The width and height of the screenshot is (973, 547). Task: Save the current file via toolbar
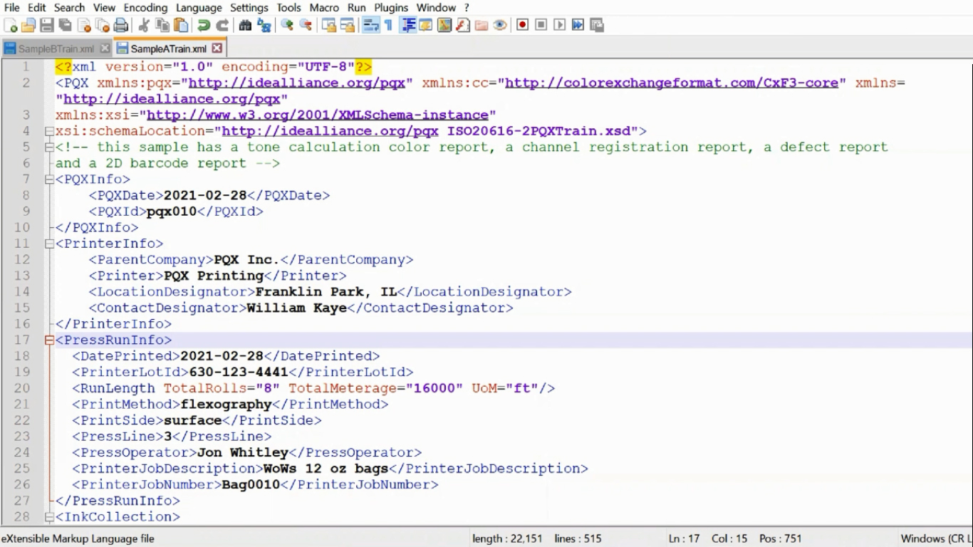pos(47,25)
